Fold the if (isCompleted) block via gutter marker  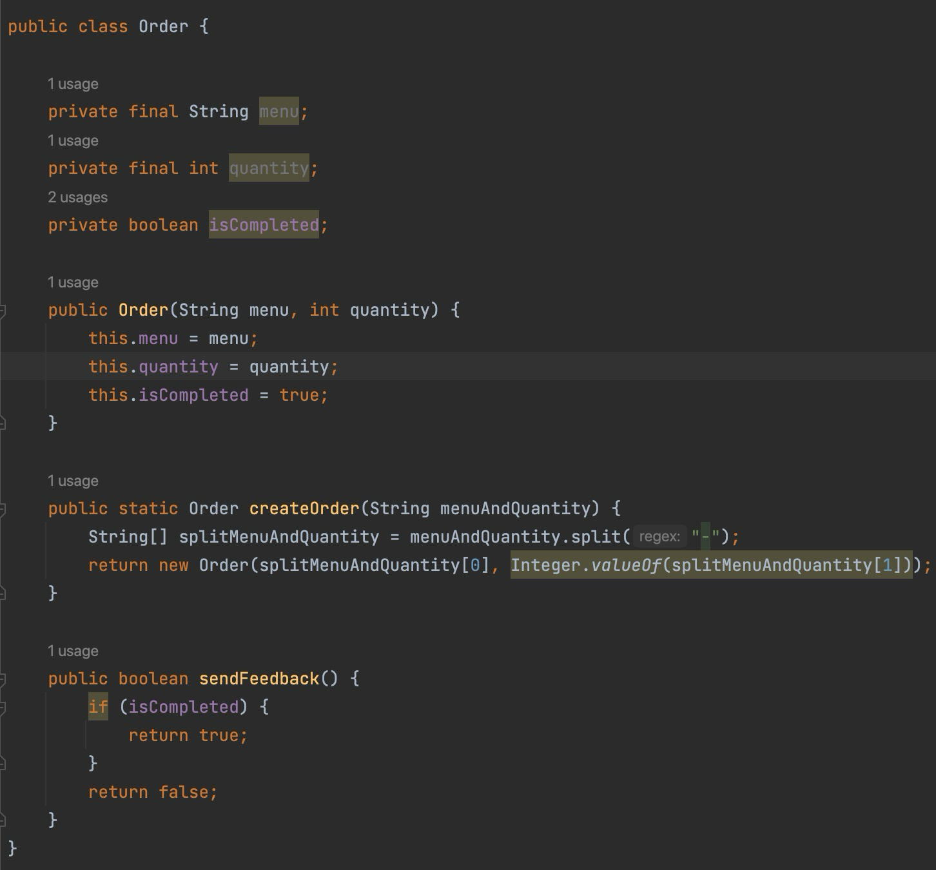click(3, 708)
